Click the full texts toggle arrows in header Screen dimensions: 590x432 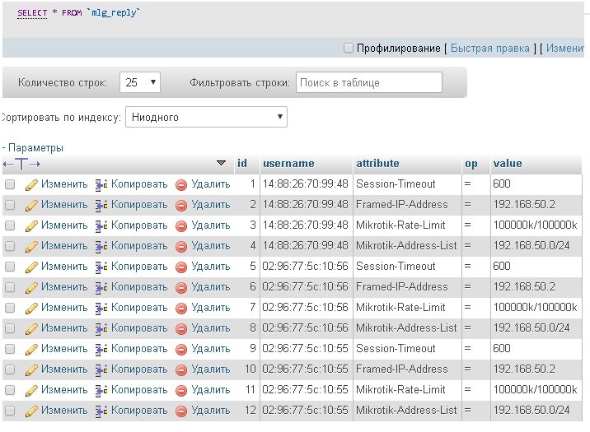point(21,164)
